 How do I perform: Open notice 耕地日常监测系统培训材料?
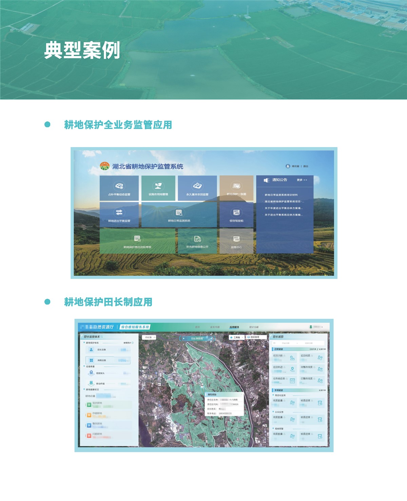click(281, 195)
